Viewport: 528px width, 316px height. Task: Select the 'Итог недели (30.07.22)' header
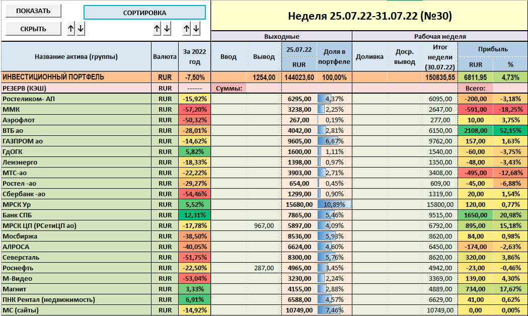440,56
